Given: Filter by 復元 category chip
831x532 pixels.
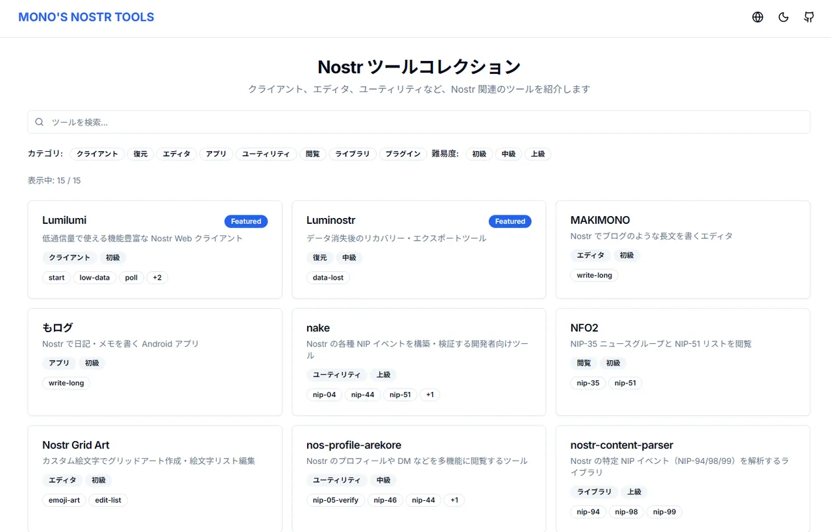Looking at the screenshot, I should [x=141, y=154].
